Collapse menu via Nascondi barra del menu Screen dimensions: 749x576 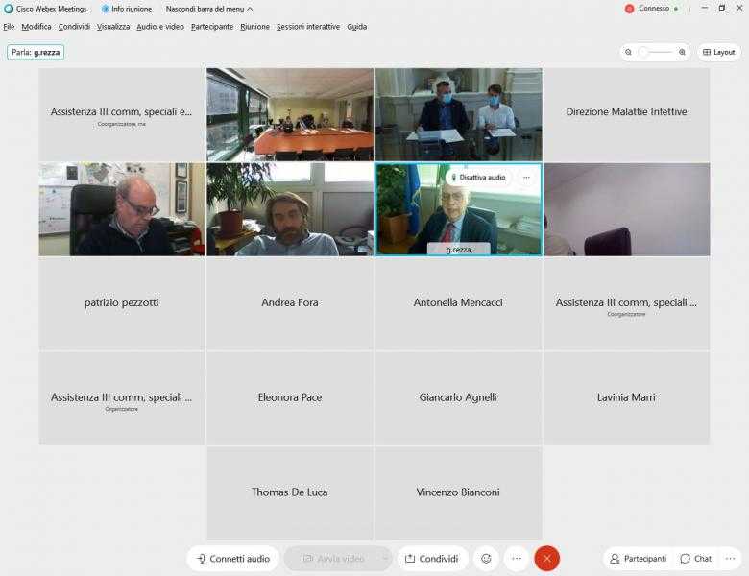pos(209,9)
